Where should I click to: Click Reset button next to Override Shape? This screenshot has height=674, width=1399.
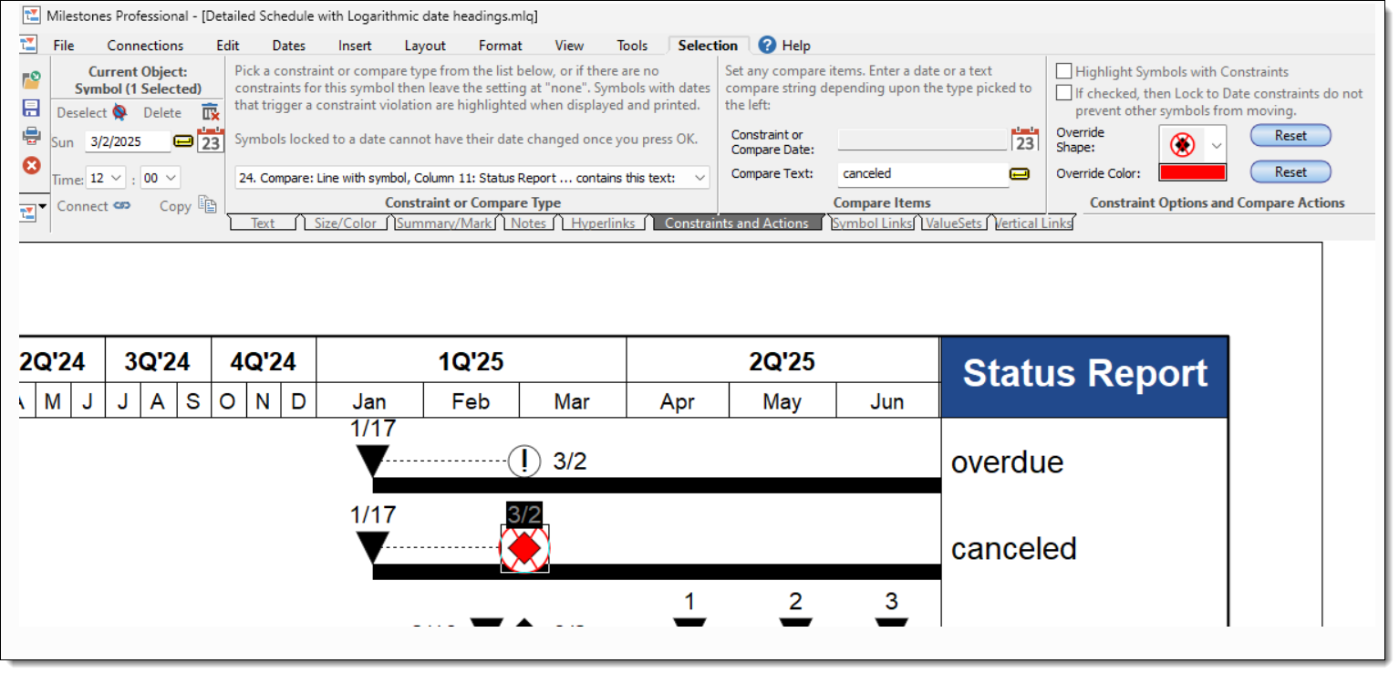(x=1290, y=136)
